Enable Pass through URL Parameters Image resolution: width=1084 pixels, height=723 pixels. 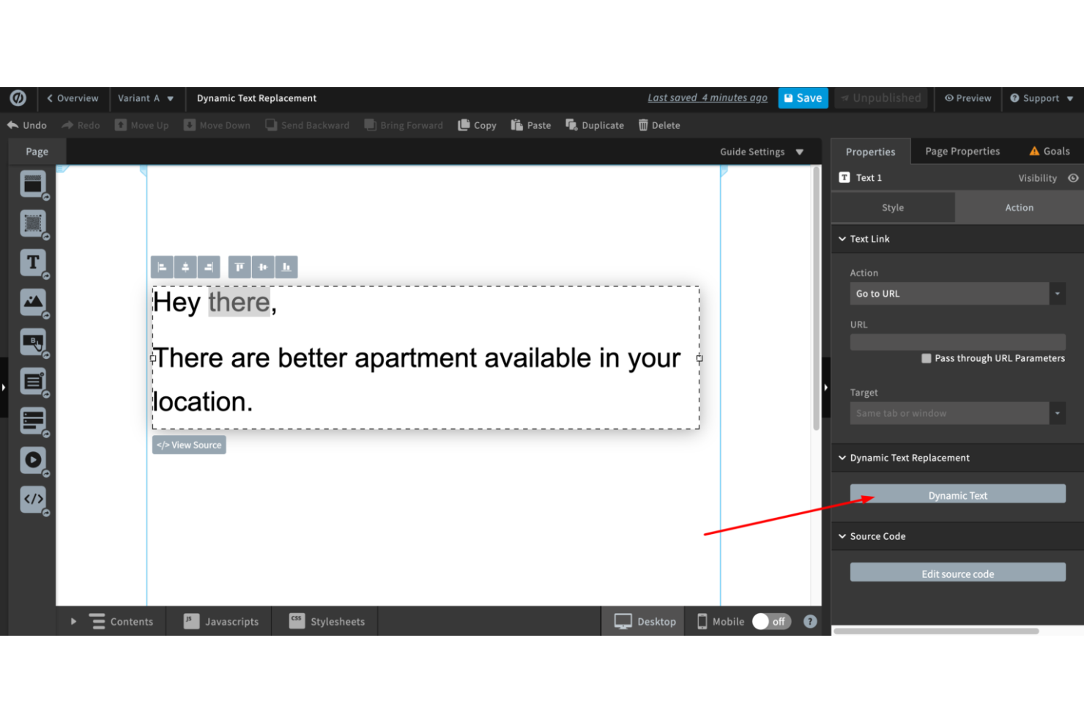click(926, 358)
